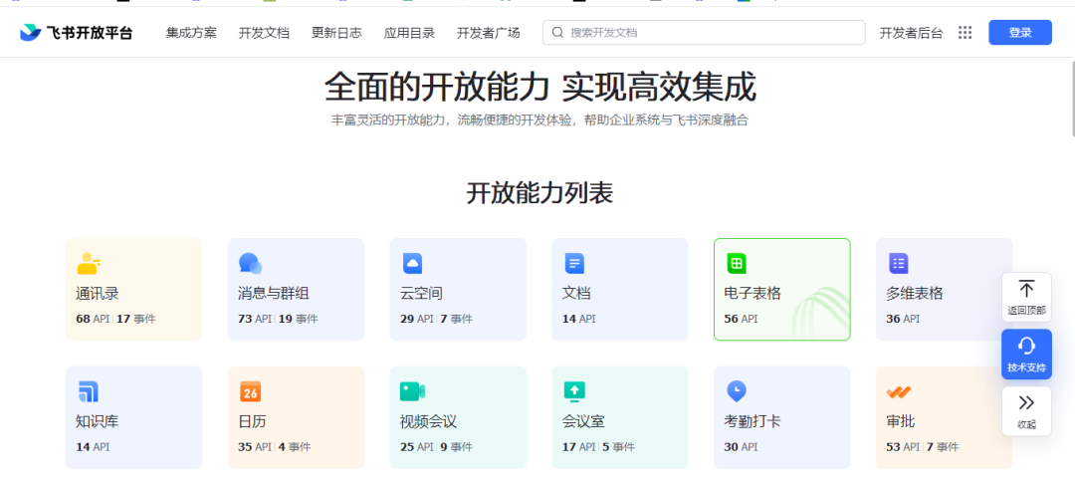The width and height of the screenshot is (1075, 484).
Task: Click 29 API in 云空间 card
Action: (x=417, y=319)
